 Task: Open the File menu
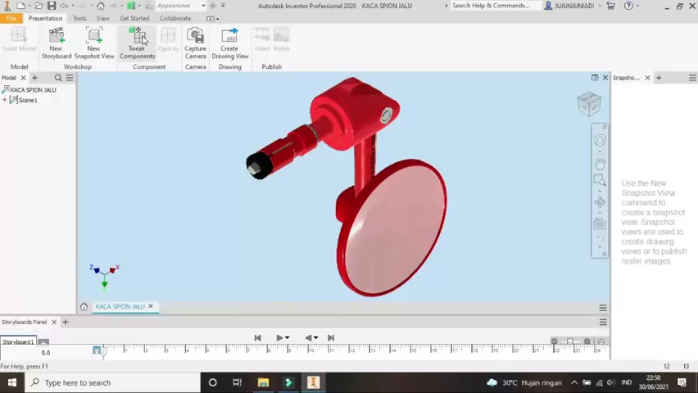click(x=11, y=18)
